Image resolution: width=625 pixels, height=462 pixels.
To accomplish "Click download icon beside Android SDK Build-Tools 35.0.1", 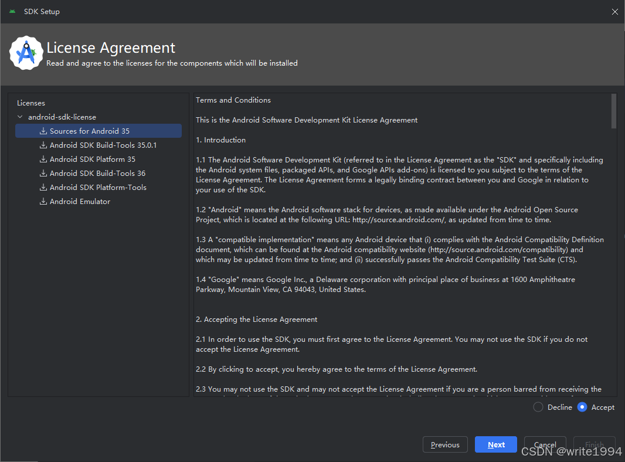I will tap(43, 145).
